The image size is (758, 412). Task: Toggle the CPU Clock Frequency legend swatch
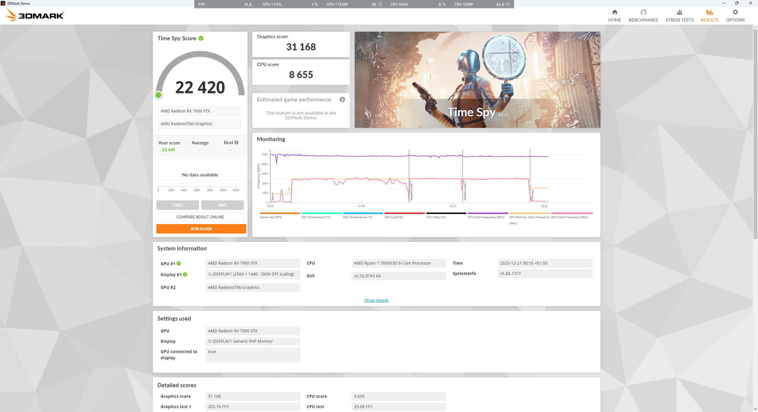pos(488,213)
